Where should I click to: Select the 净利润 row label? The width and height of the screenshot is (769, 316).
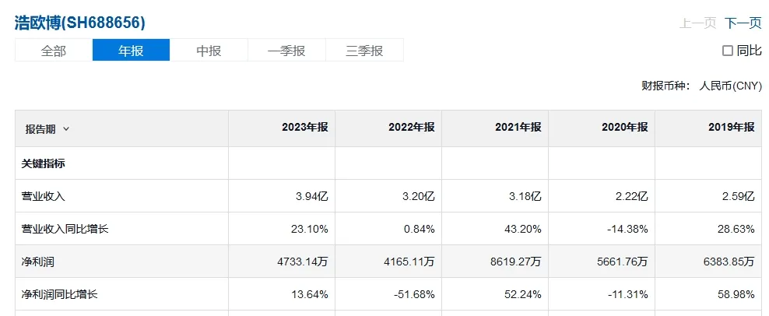pyautogui.click(x=39, y=262)
